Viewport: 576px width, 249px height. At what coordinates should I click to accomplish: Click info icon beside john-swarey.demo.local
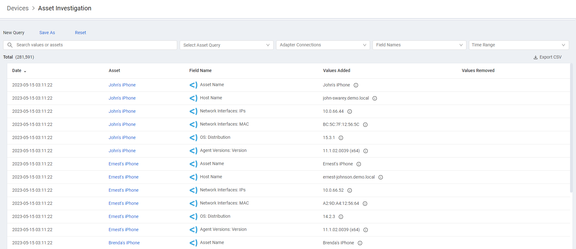375,98
